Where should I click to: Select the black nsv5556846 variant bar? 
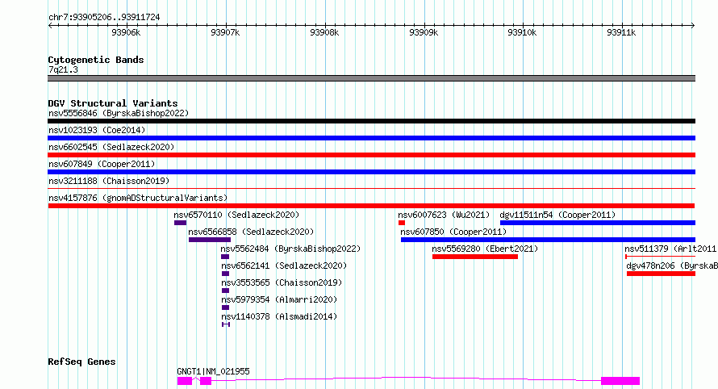[371, 121]
